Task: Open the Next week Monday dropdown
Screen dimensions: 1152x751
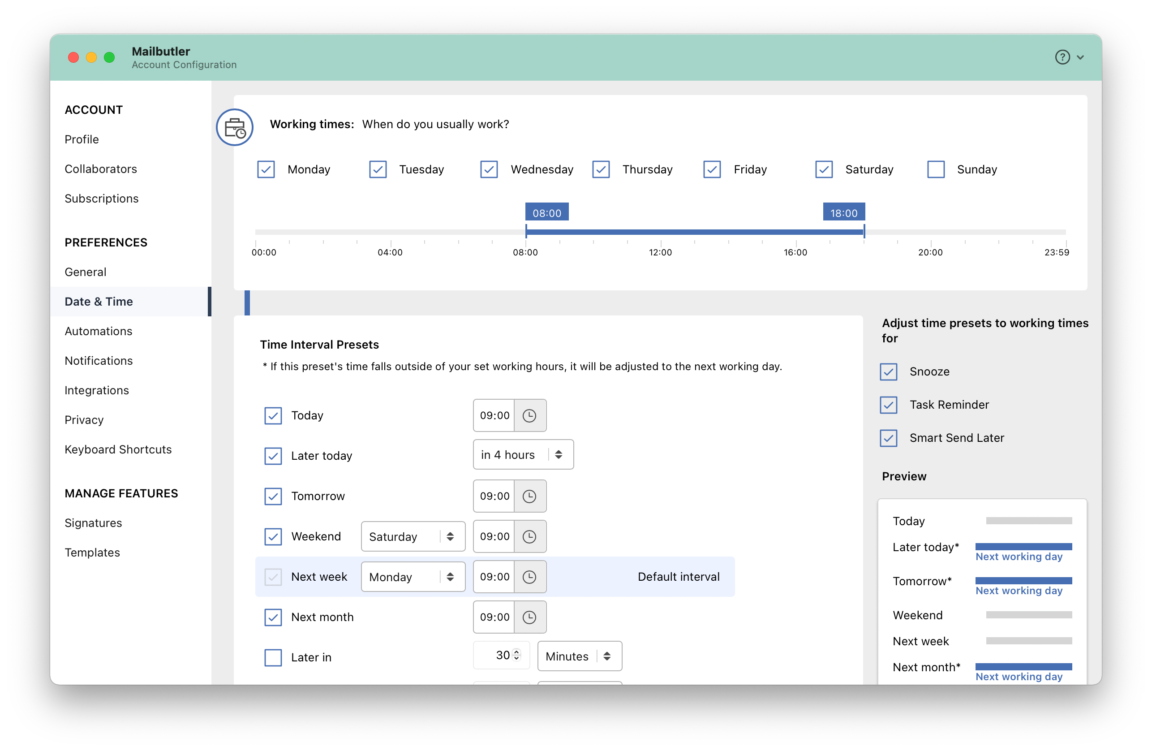Action: pos(413,577)
